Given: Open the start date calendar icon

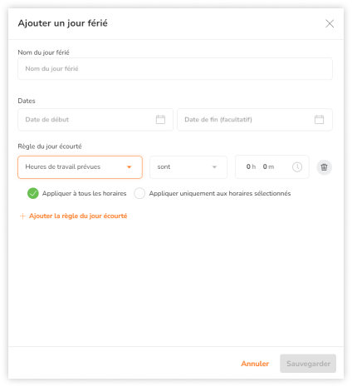Looking at the screenshot, I should (x=160, y=120).
